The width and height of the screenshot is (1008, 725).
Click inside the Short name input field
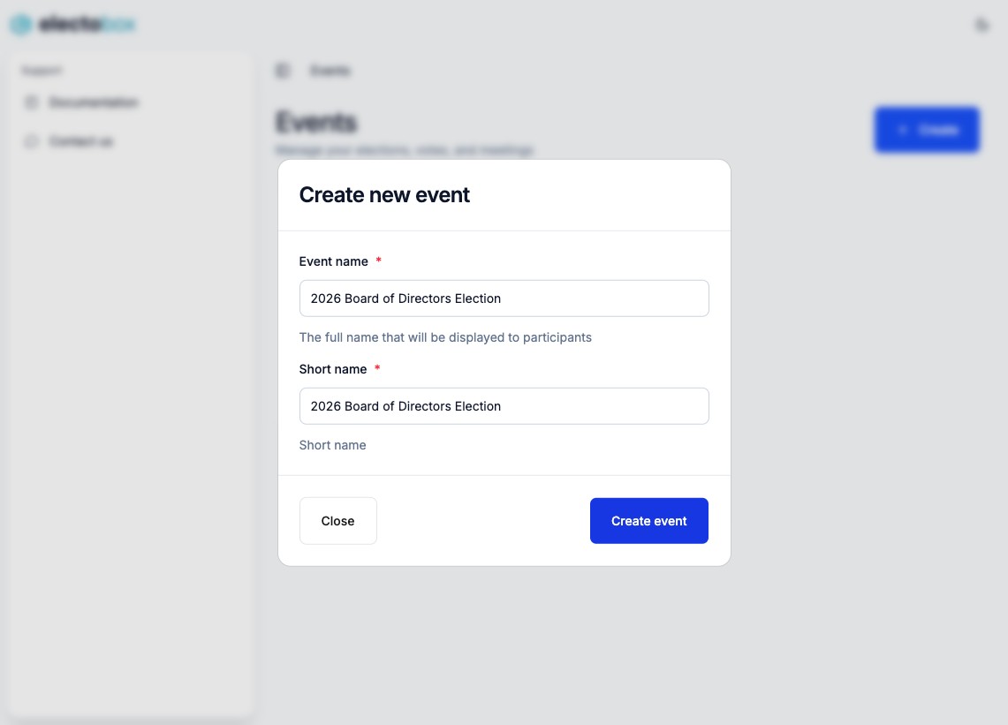(x=504, y=406)
